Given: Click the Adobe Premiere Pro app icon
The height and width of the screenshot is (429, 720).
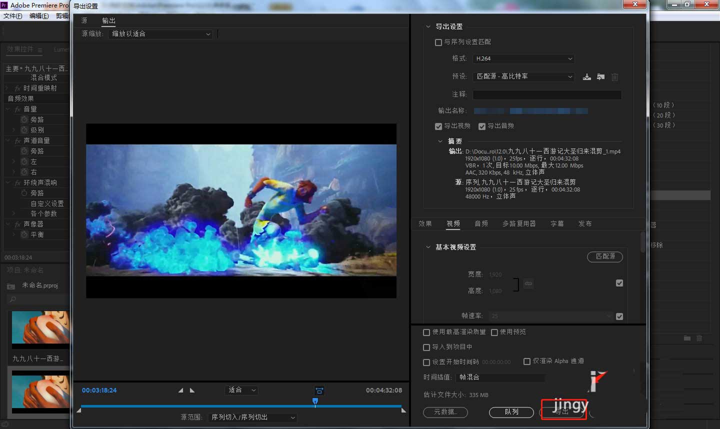Looking at the screenshot, I should pos(4,4).
